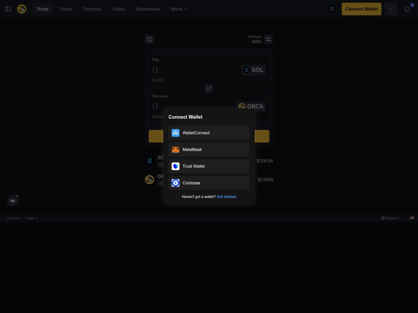The image size is (418, 313).
Task: Click the Solana network icon in the header
Action: tap(332, 9)
